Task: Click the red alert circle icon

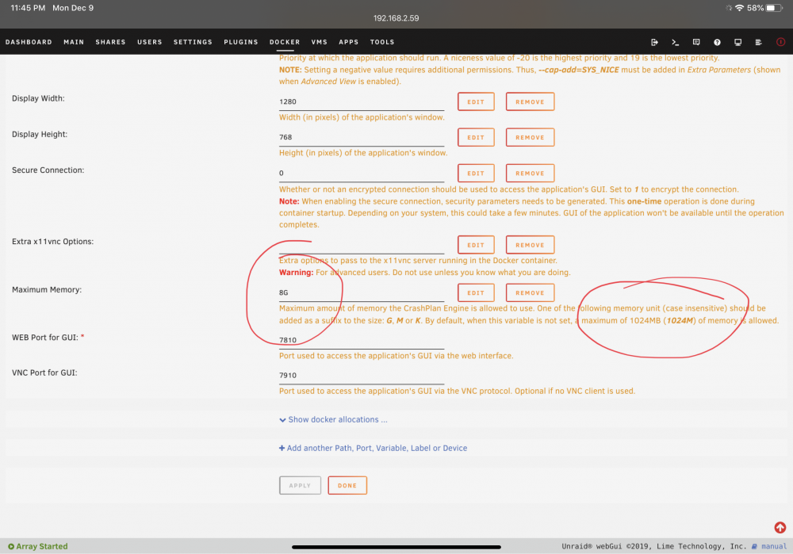Action: 781,42
